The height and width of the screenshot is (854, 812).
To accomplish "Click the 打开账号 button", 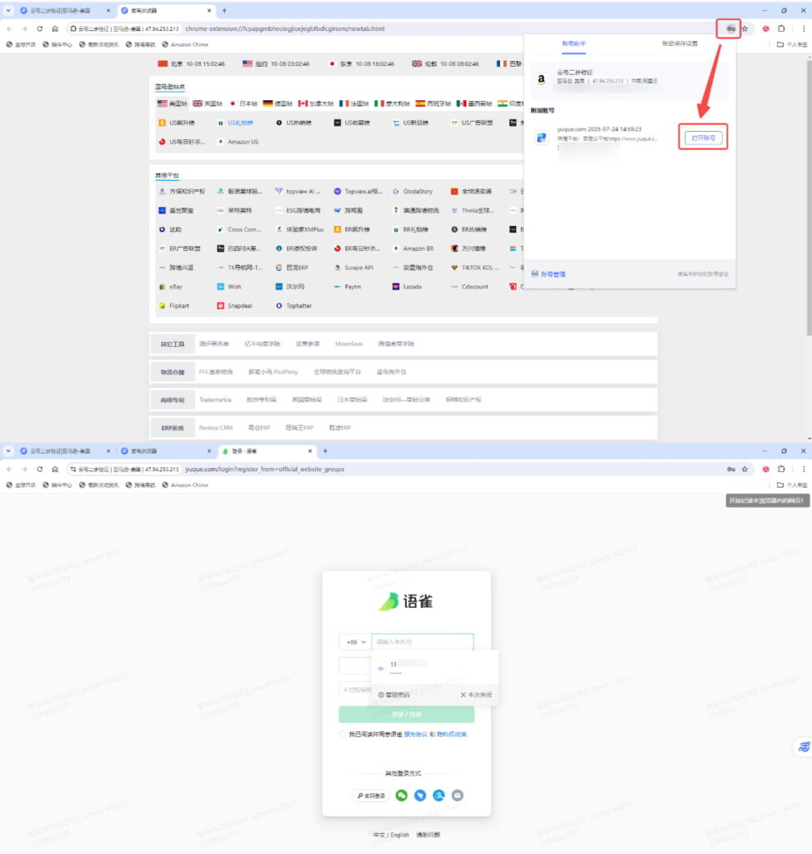I will coord(703,138).
